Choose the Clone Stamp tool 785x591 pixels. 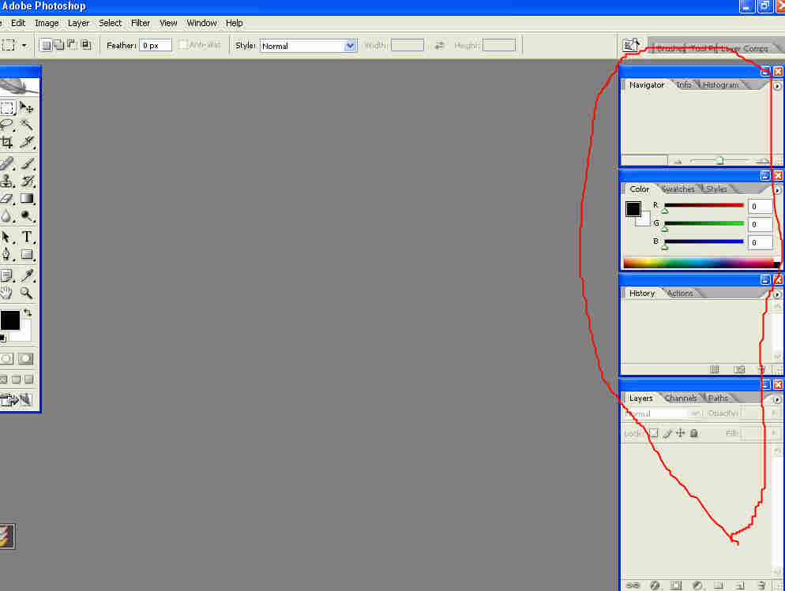(7, 181)
